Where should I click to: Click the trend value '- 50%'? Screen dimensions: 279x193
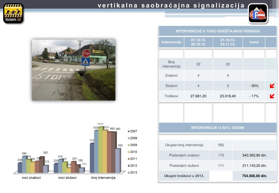pyautogui.click(x=254, y=86)
